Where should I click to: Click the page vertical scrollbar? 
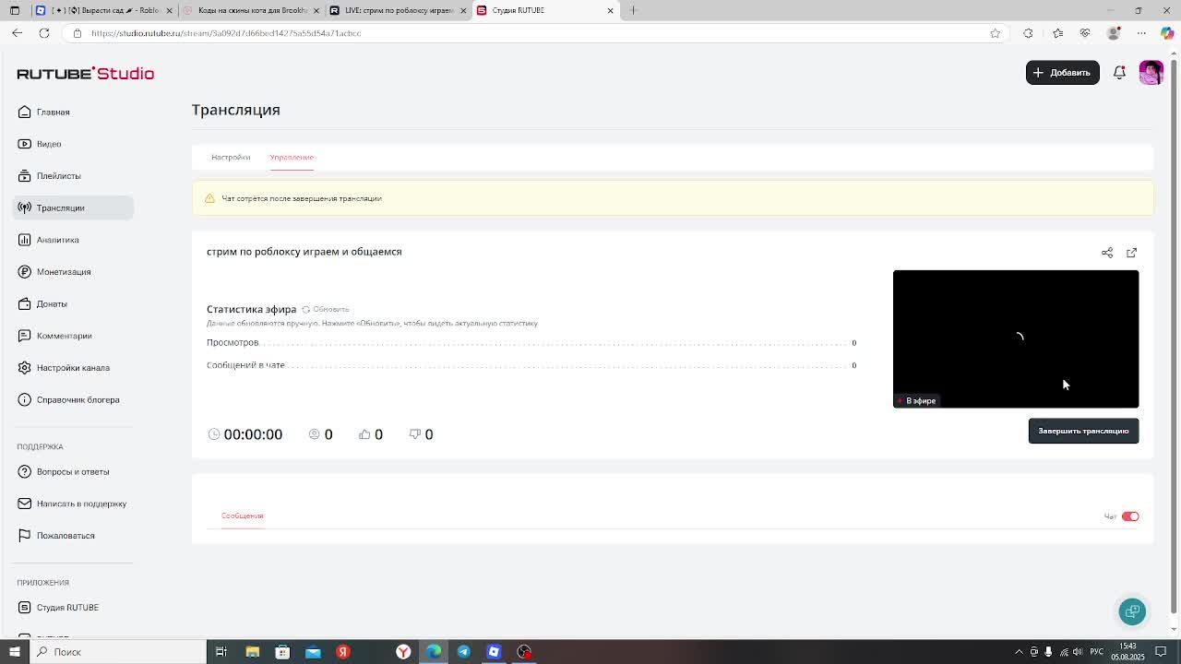pyautogui.click(x=1174, y=337)
